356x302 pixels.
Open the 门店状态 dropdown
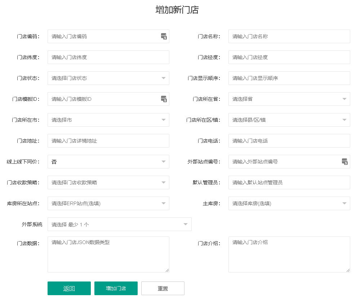108,78
